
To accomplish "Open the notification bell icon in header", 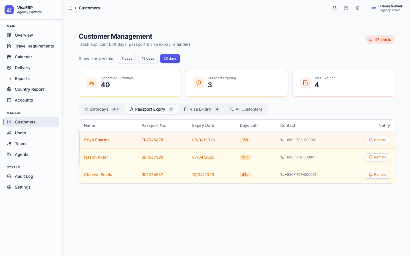I will pos(334,8).
